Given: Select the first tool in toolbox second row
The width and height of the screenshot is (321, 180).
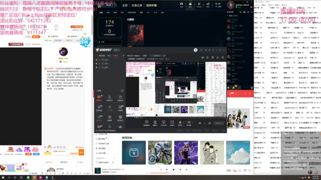Looking at the screenshot, I should point(99,107).
